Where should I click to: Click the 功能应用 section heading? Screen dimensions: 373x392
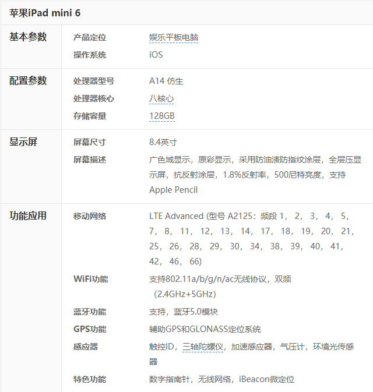click(x=28, y=216)
